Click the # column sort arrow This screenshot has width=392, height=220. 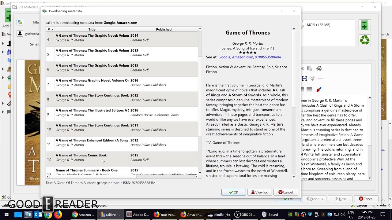pyautogui.click(x=52, y=29)
